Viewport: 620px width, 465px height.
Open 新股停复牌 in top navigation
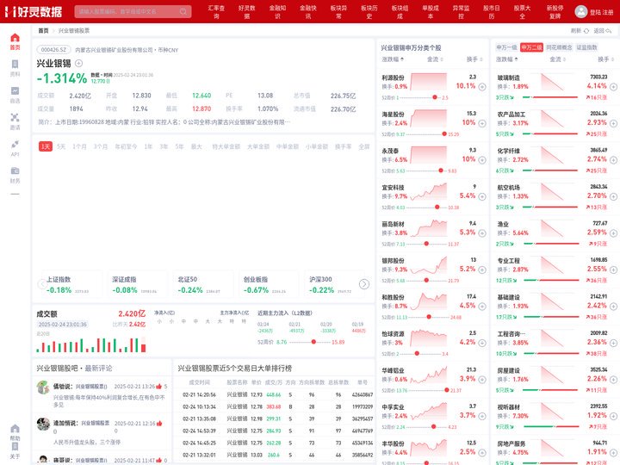(555, 12)
